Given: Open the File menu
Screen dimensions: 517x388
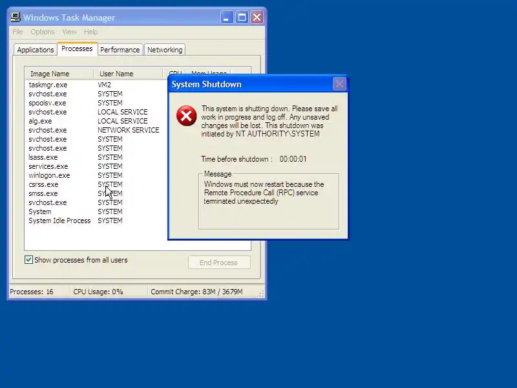Looking at the screenshot, I should pos(17,32).
